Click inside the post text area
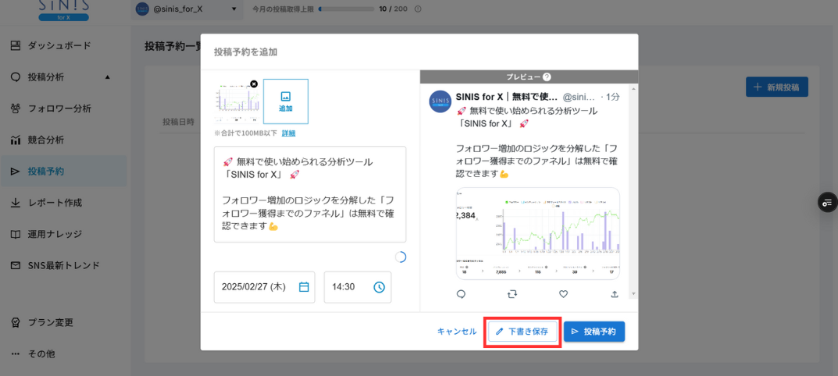Screen dimensions: 838x376 [310, 194]
